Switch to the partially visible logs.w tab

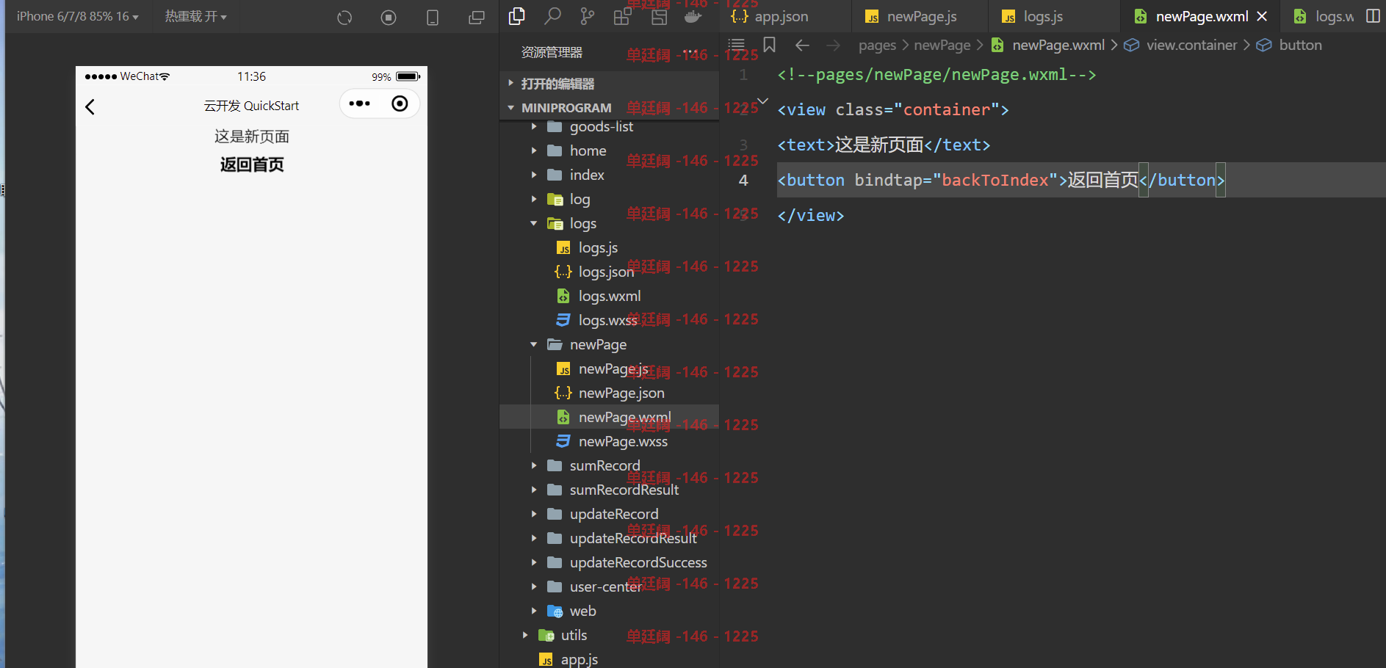1323,16
